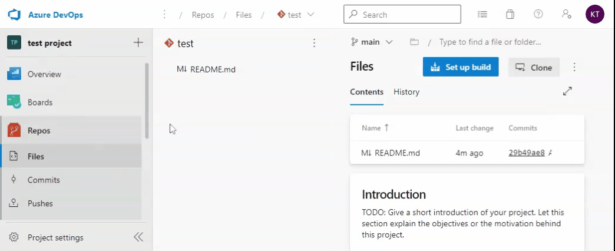Click the Last change column header
Image resolution: width=615 pixels, height=251 pixels.
[x=475, y=128]
